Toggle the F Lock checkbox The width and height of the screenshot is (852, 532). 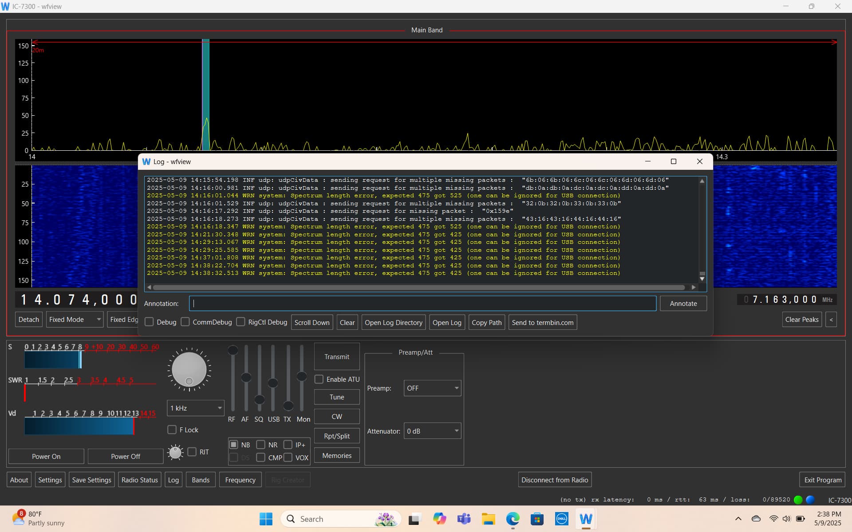pos(172,430)
